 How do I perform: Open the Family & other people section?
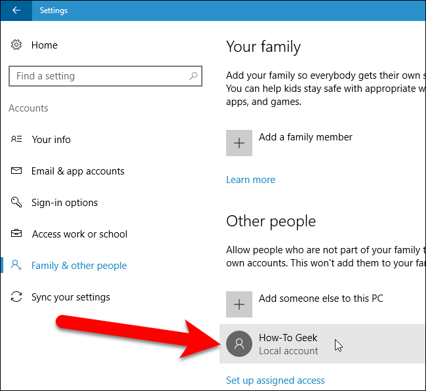coord(79,266)
